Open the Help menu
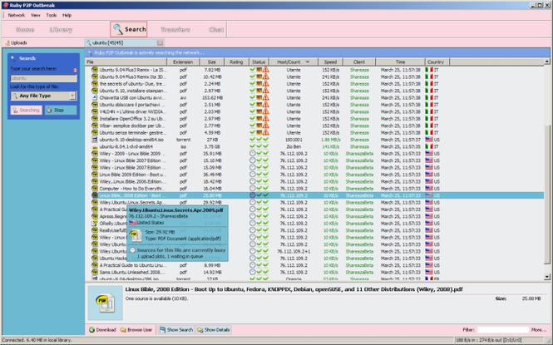The image size is (553, 345). tap(67, 15)
